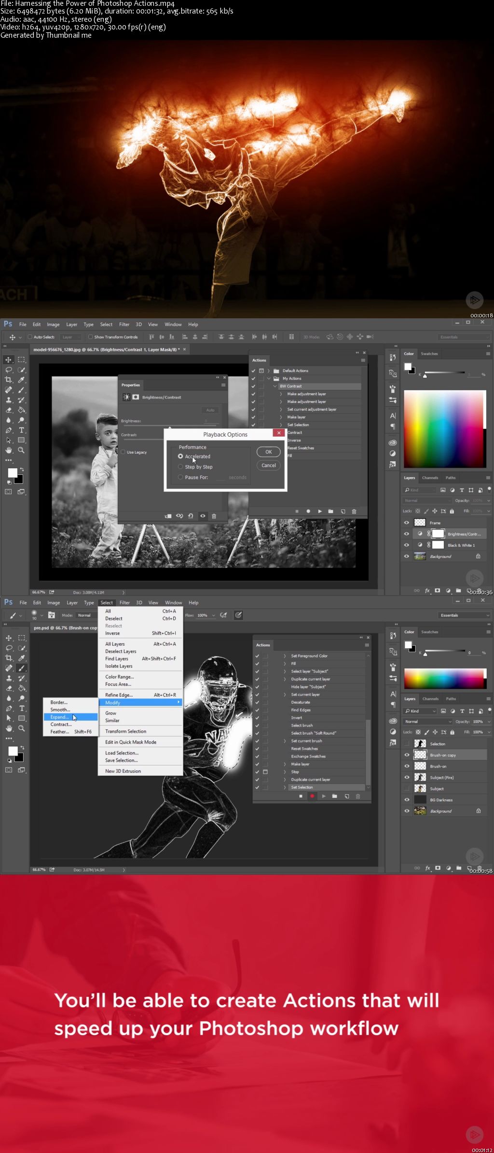Click the Reset to defaults icon in Properties panel

pyautogui.click(x=191, y=516)
